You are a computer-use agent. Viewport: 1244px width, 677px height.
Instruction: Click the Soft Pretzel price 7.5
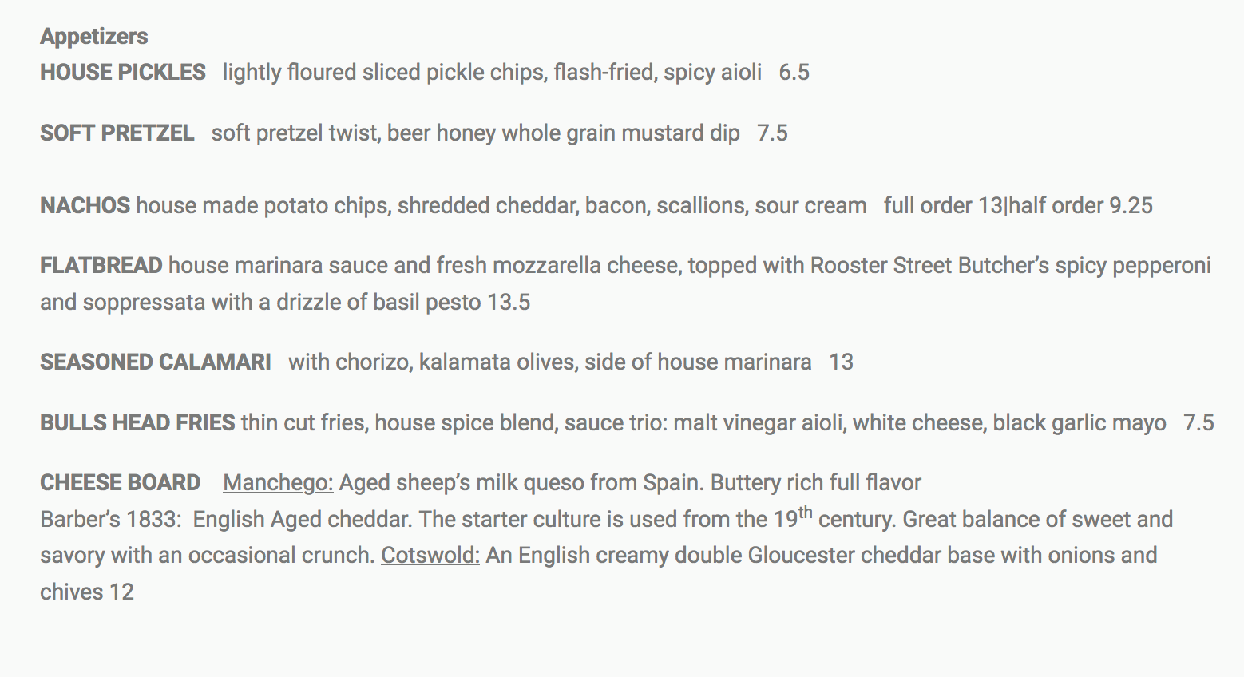tap(772, 133)
